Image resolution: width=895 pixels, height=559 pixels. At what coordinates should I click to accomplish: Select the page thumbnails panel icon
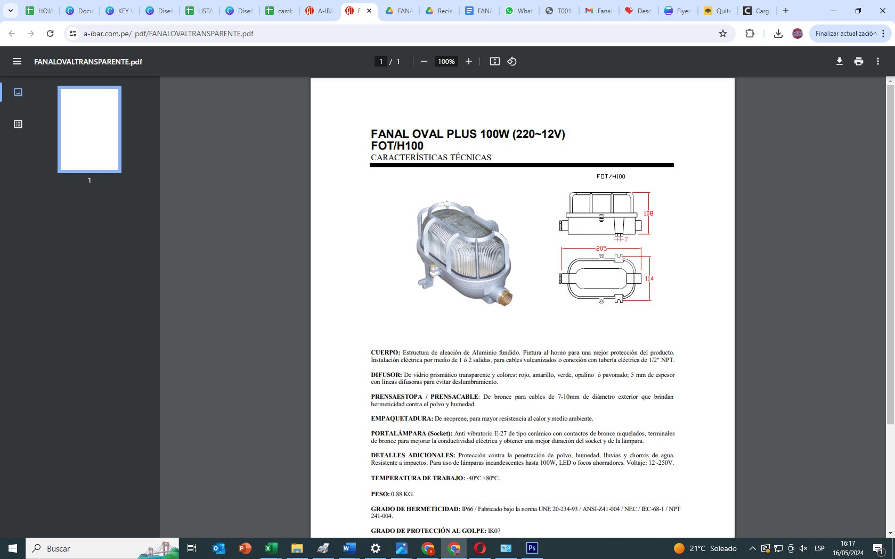point(18,92)
